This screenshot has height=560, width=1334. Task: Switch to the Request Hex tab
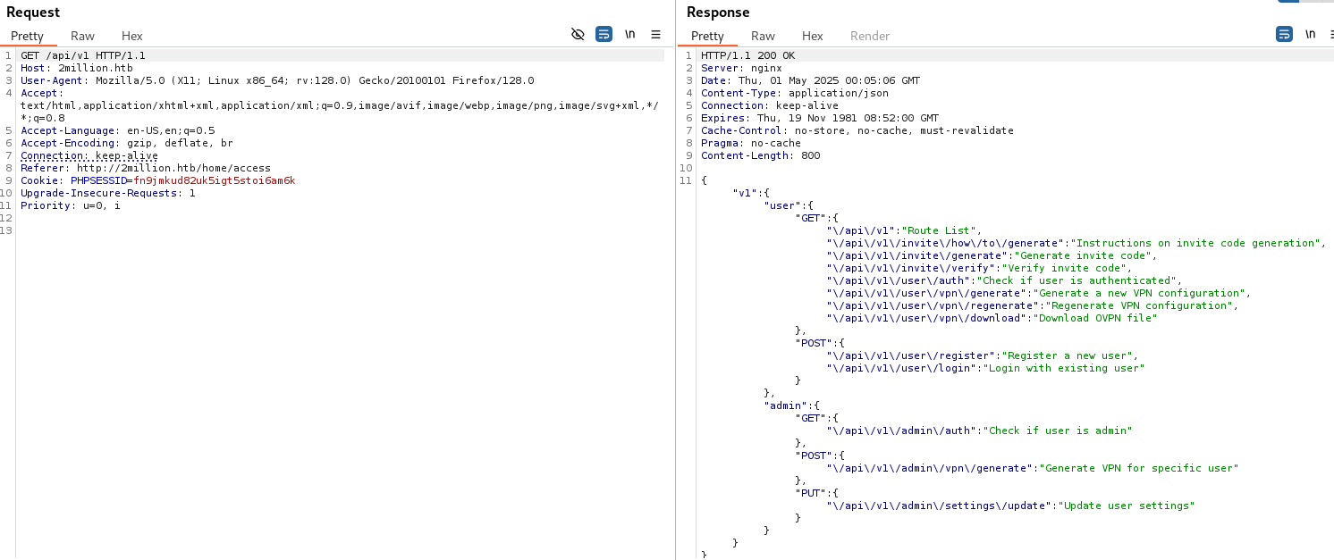point(132,36)
